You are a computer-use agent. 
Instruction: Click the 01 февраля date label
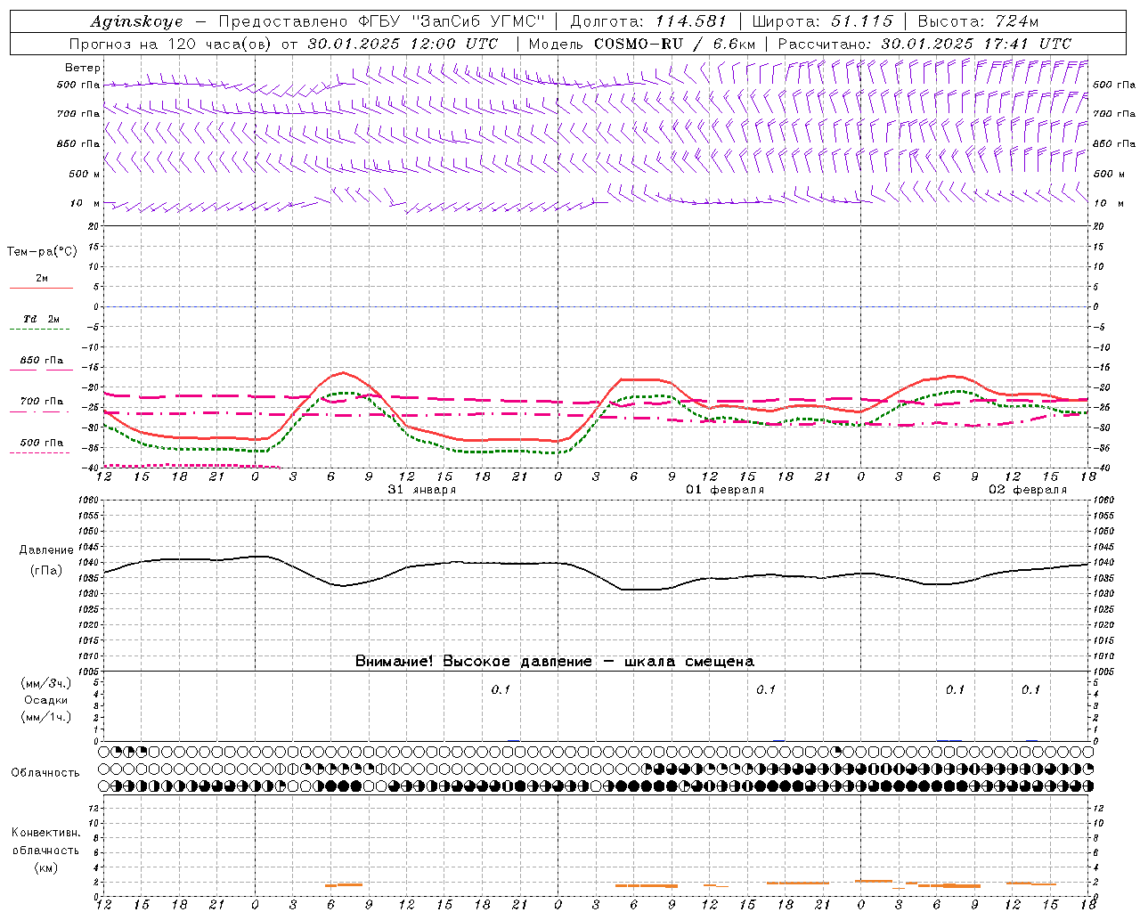point(725,490)
